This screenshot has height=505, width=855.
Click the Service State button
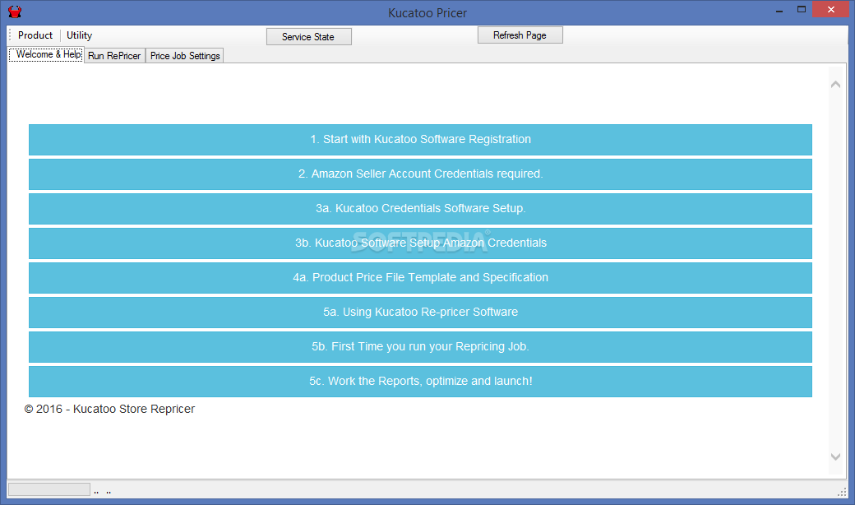click(308, 36)
